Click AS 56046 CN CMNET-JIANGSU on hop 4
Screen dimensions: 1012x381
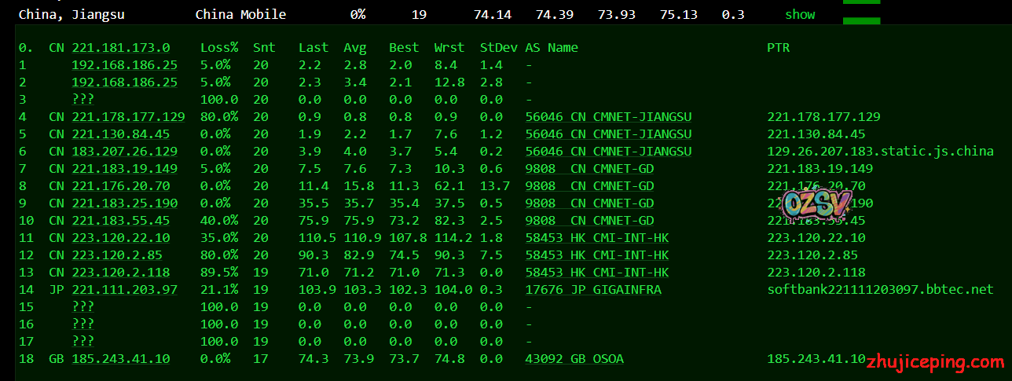[608, 116]
